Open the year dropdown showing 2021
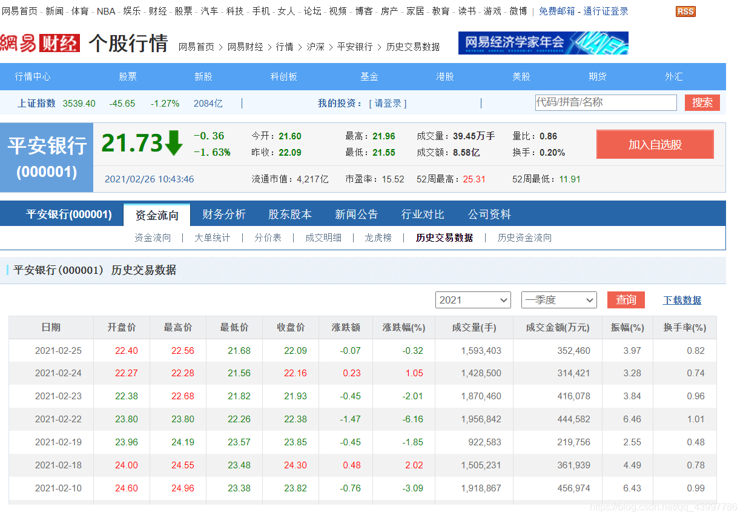The width and height of the screenshot is (743, 518). pyautogui.click(x=473, y=300)
